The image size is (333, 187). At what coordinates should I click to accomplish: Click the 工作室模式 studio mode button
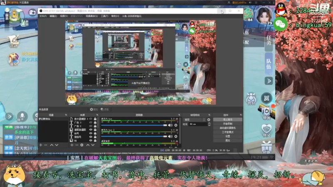(228, 132)
